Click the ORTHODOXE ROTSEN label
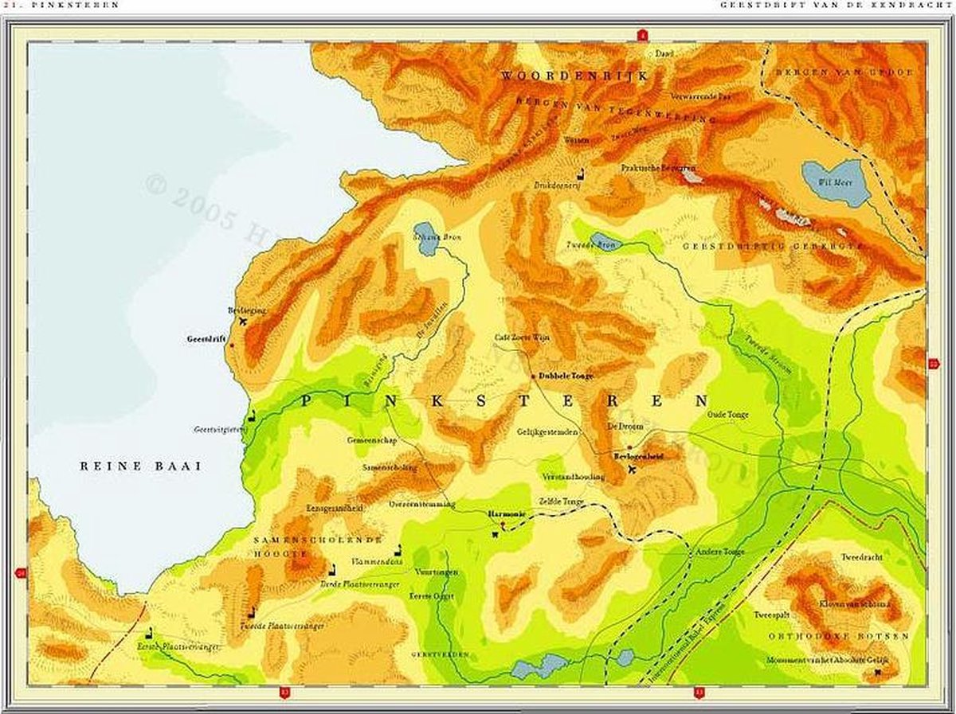 839,637
